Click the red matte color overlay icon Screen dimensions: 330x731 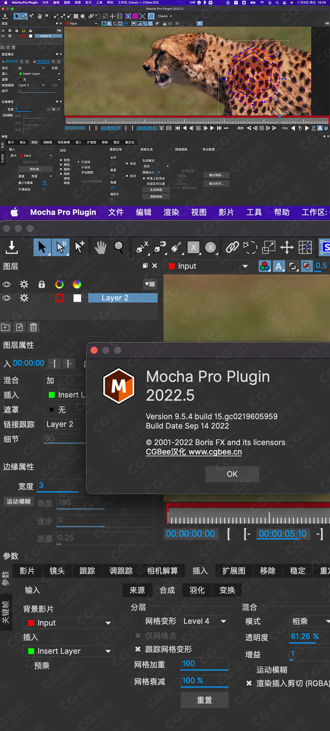(x=307, y=266)
